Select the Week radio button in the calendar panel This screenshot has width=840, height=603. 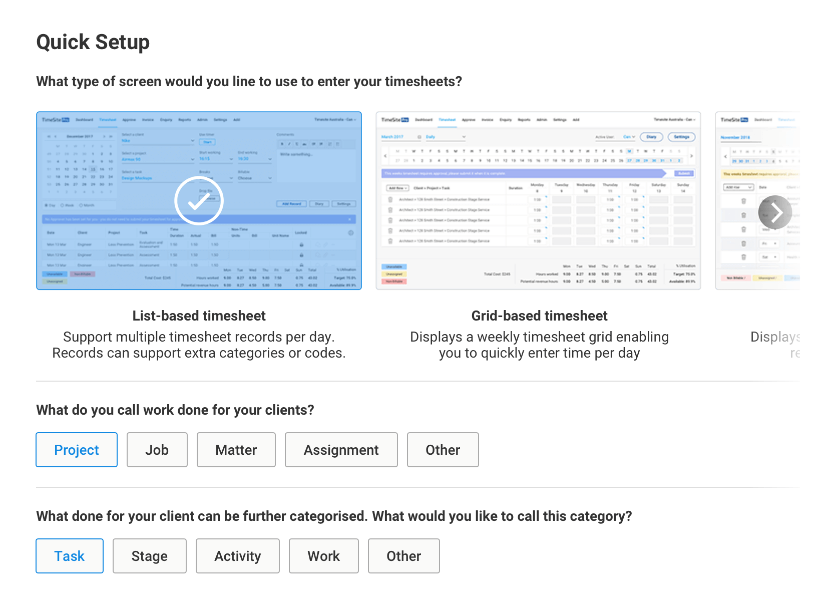pyautogui.click(x=62, y=205)
